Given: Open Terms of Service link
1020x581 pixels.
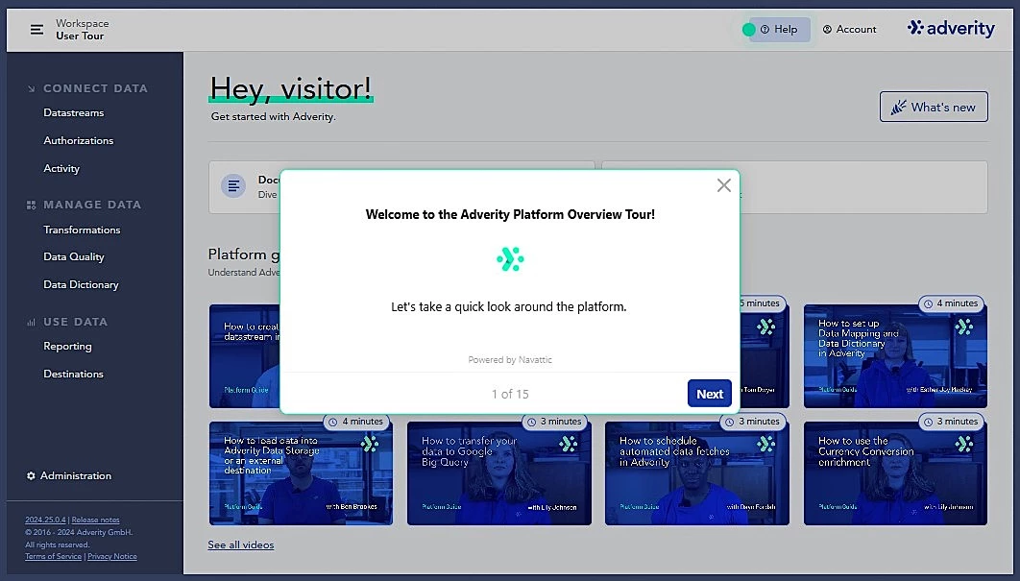Looking at the screenshot, I should tap(54, 556).
